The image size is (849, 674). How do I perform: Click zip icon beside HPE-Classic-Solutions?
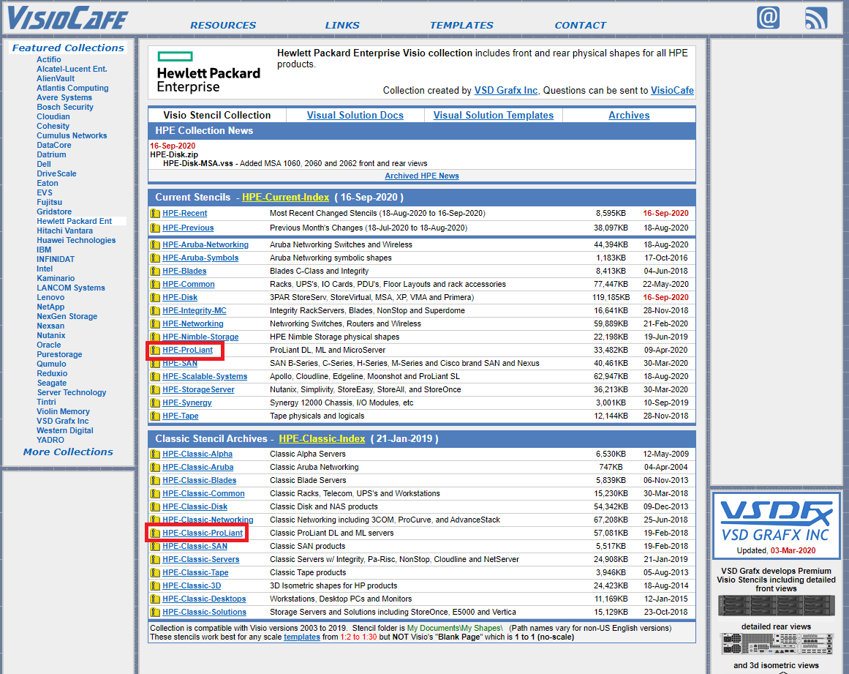coord(155,613)
